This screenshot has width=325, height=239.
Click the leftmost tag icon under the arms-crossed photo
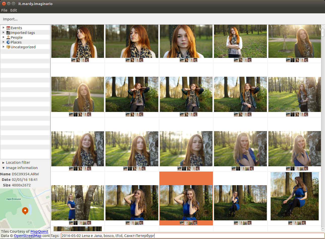pyautogui.click(x=236, y=60)
